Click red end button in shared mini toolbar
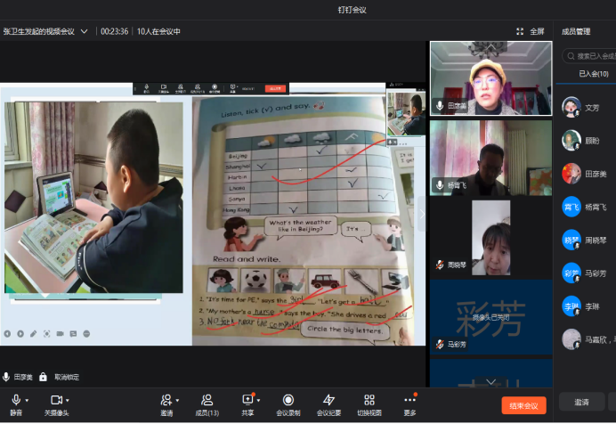The width and height of the screenshot is (616, 424). 275,88
